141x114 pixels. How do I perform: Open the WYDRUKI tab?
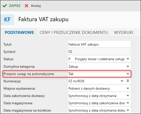pyautogui.click(x=124, y=32)
